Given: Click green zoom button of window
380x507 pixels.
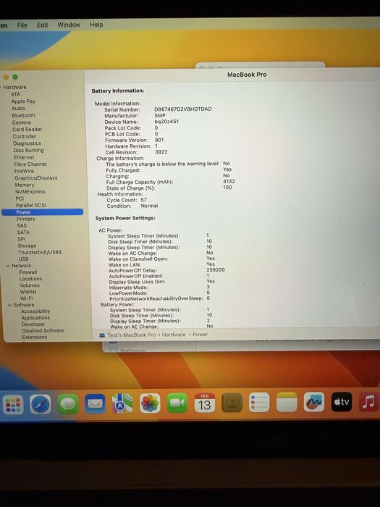Looking at the screenshot, I should pos(15,77).
